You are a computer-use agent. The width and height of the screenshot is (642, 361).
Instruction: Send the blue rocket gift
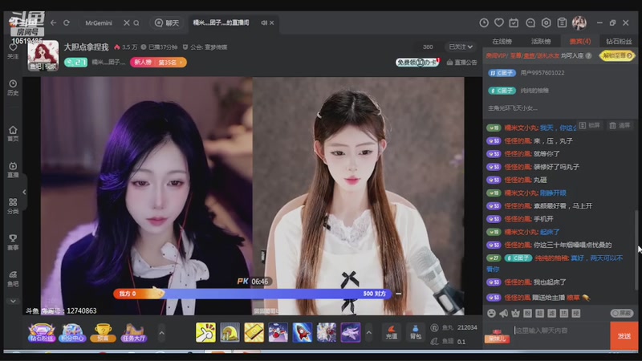click(x=303, y=332)
